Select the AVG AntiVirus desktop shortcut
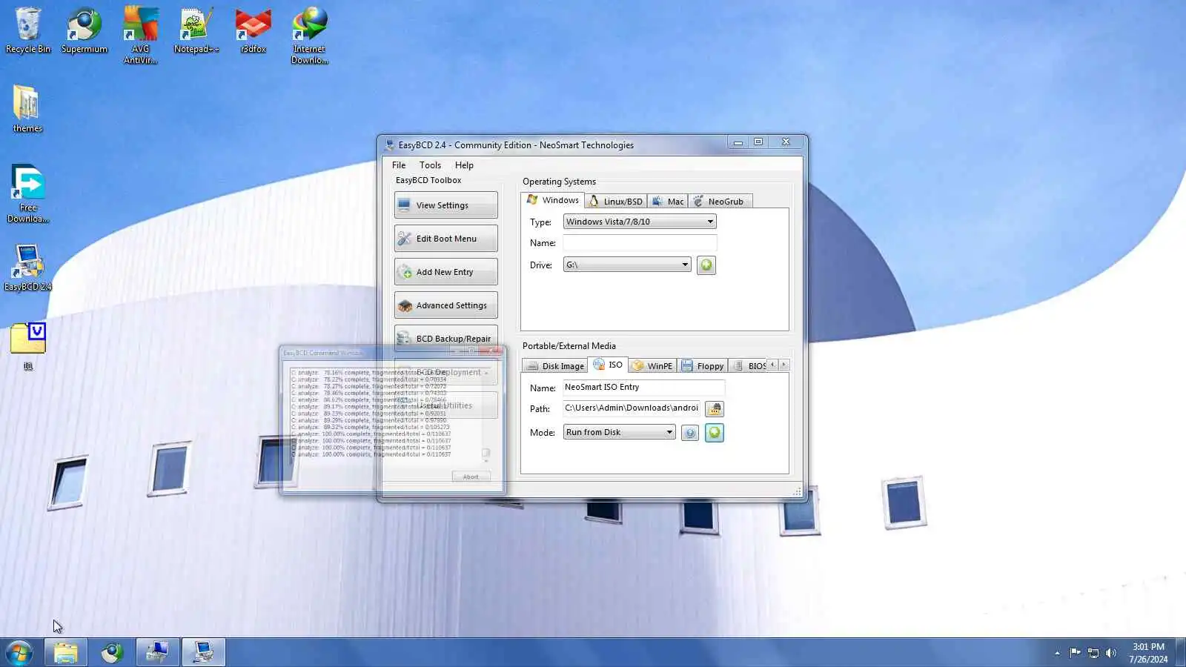The width and height of the screenshot is (1186, 667). (x=141, y=36)
